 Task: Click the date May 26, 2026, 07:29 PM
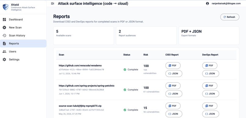[70, 114]
